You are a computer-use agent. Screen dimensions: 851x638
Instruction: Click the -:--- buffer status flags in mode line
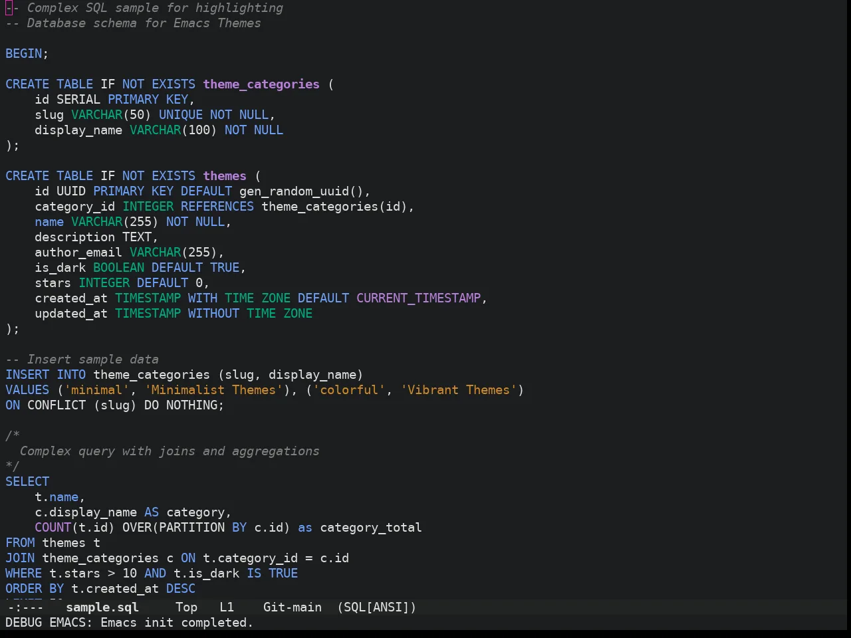tap(26, 607)
